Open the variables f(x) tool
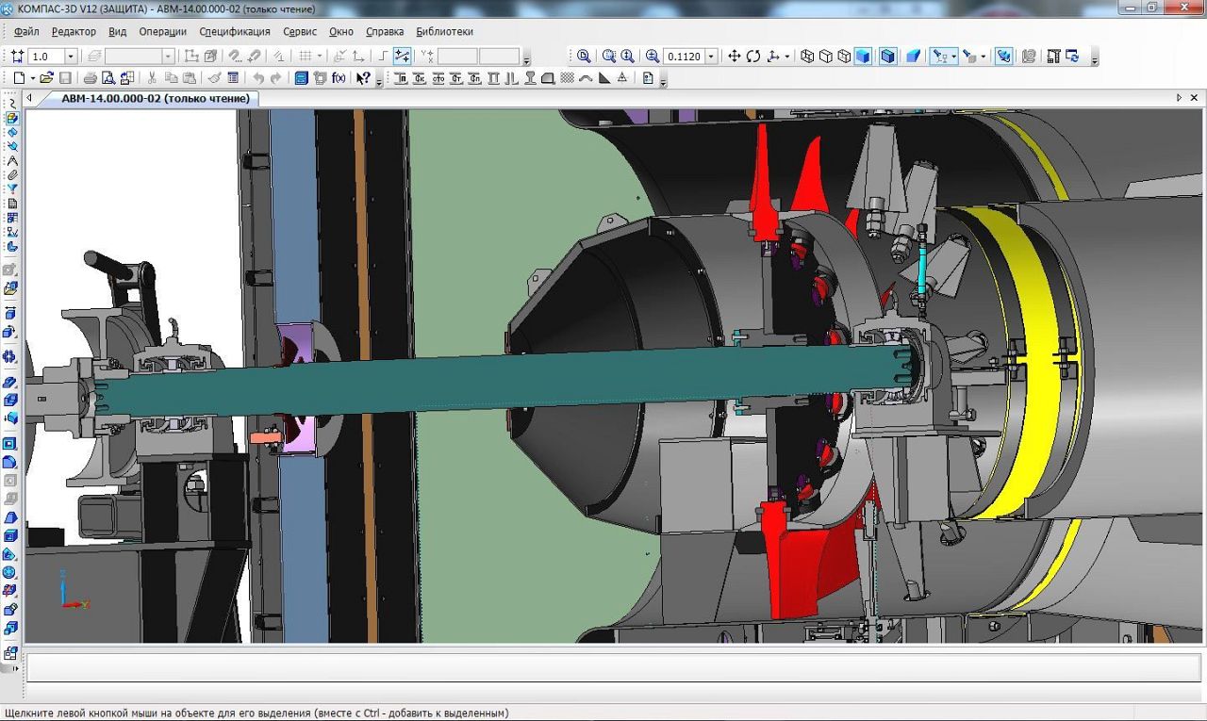Viewport: 1207px width, 721px height. (x=339, y=78)
